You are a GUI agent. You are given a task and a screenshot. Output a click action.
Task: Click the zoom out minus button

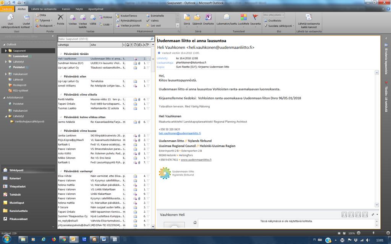point(359,233)
